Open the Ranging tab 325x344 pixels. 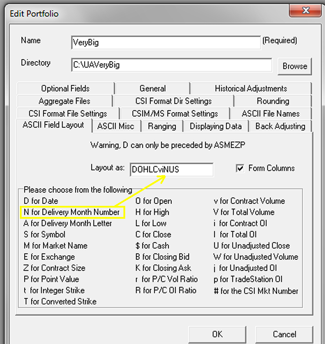[x=162, y=126]
